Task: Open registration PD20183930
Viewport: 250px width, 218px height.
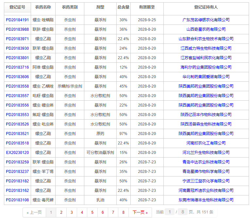Action: 17,48
